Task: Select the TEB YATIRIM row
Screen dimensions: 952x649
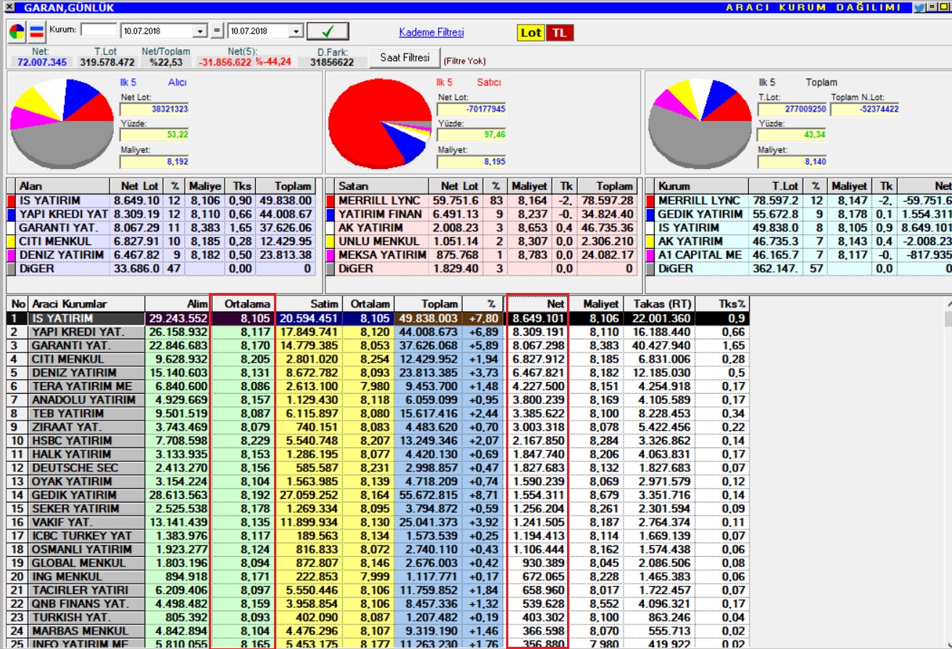Action: tap(378, 413)
